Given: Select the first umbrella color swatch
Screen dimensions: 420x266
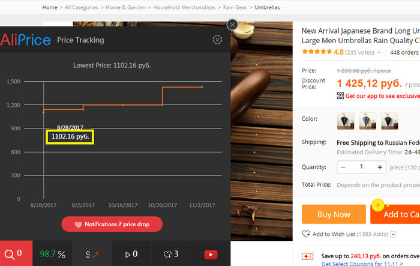Looking at the screenshot, I should pyautogui.click(x=346, y=121).
